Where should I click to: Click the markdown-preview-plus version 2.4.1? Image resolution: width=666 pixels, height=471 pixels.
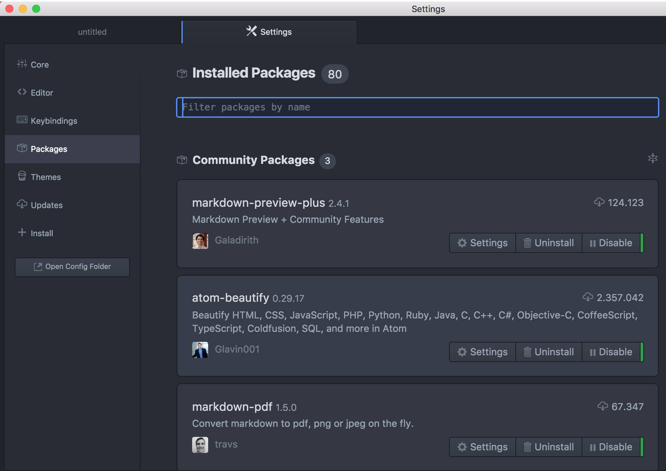click(x=339, y=203)
